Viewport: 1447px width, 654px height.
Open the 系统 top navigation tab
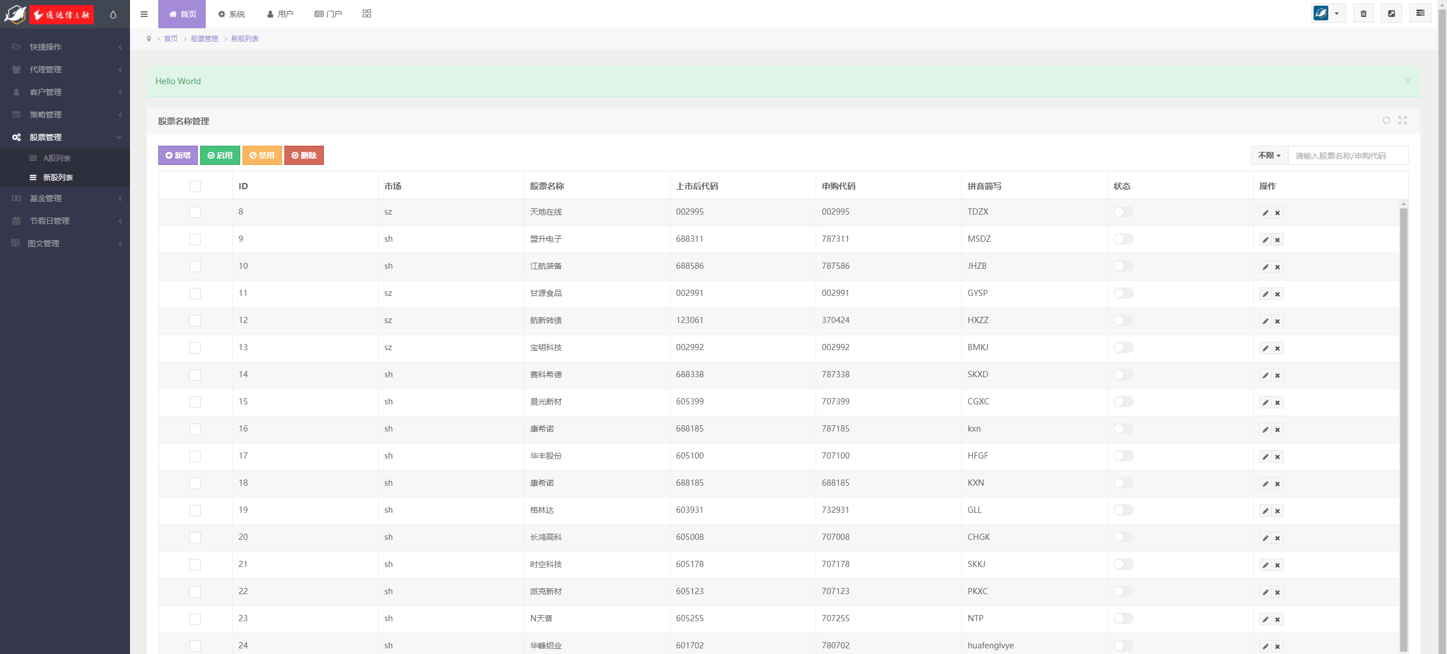232,14
